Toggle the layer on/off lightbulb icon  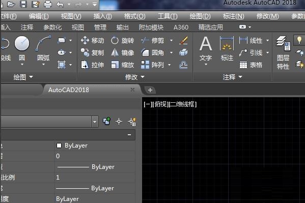[x=299, y=40]
